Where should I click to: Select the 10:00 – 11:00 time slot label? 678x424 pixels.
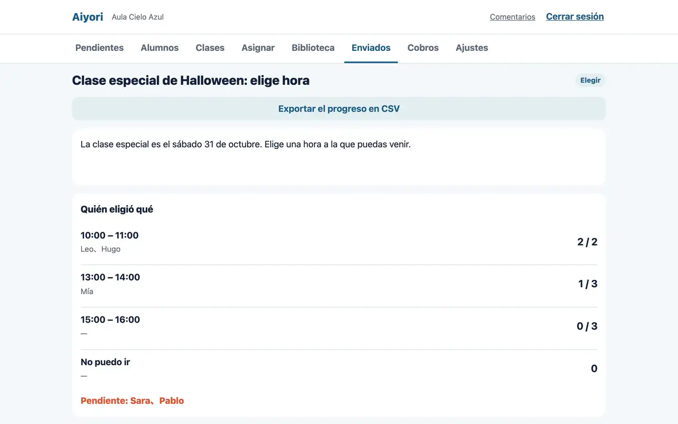tap(110, 235)
